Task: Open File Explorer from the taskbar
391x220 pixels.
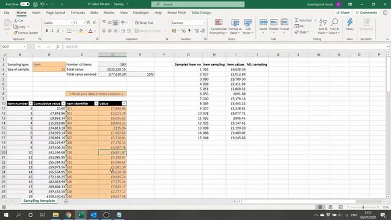Action: [x=56, y=215]
